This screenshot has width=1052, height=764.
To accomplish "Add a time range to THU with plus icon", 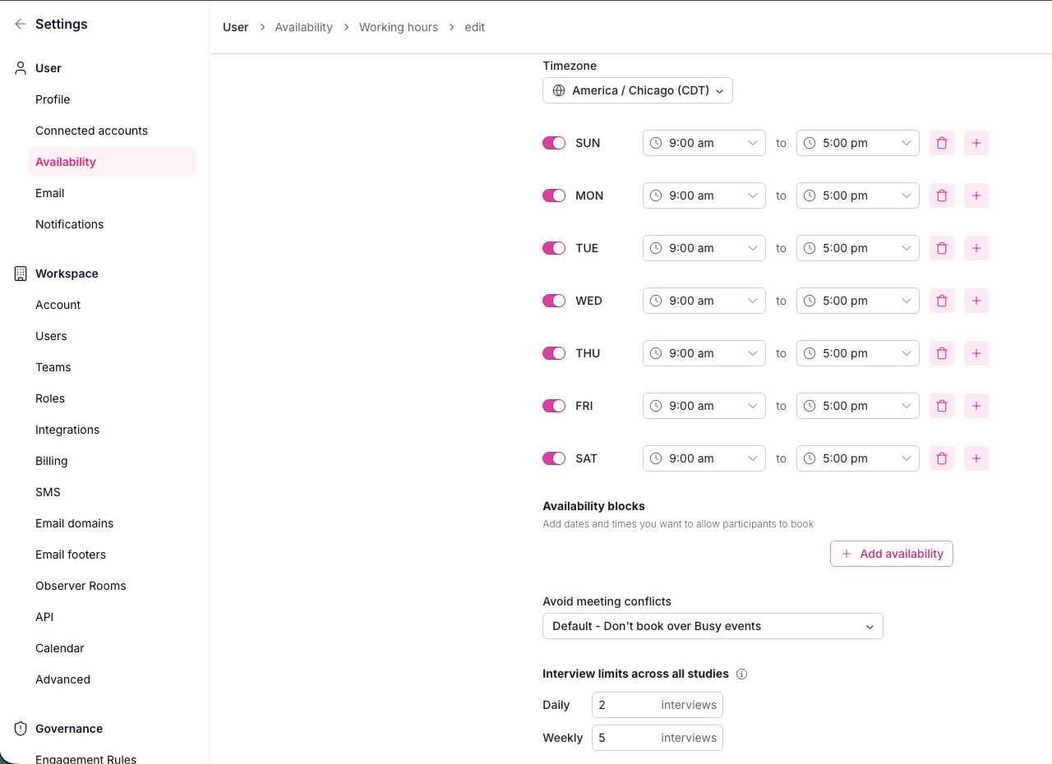I will pos(976,353).
